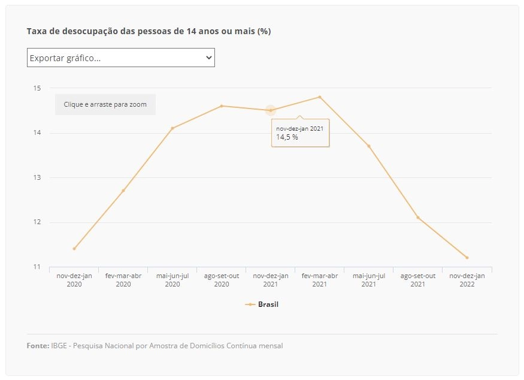Select the nov-dez-jan 2020 data point
The image size is (524, 380).
coord(74,249)
